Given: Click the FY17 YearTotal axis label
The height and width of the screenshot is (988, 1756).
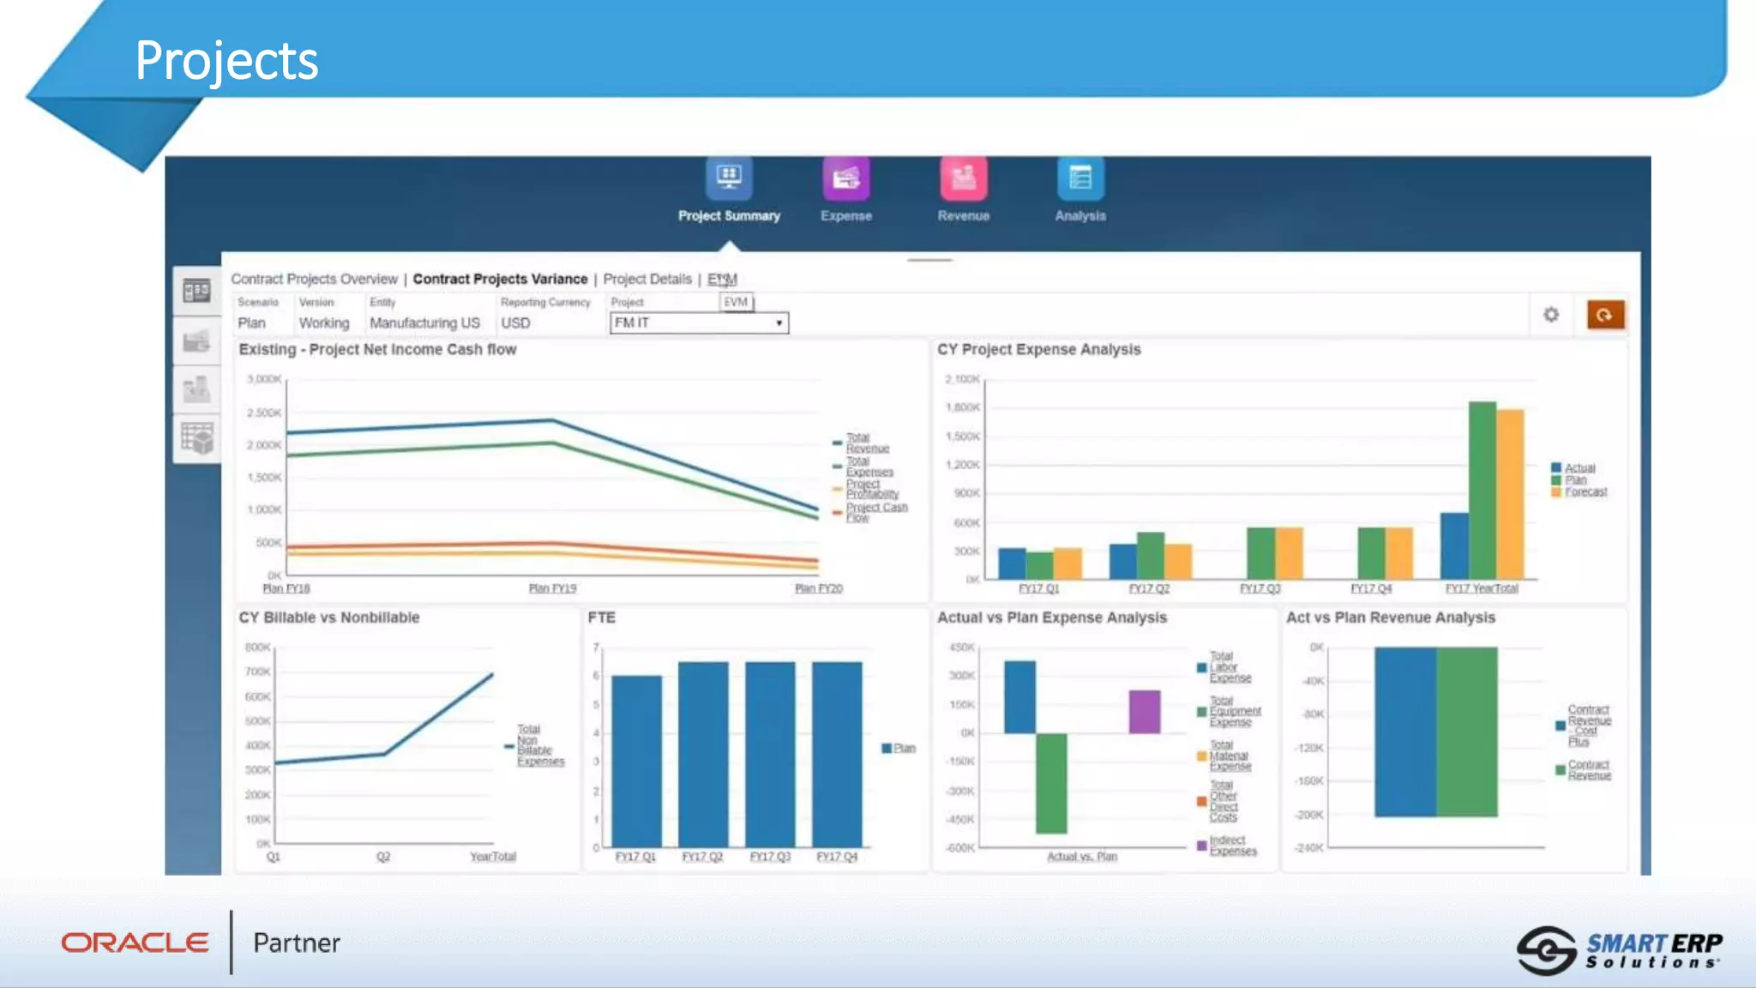Looking at the screenshot, I should [1481, 588].
